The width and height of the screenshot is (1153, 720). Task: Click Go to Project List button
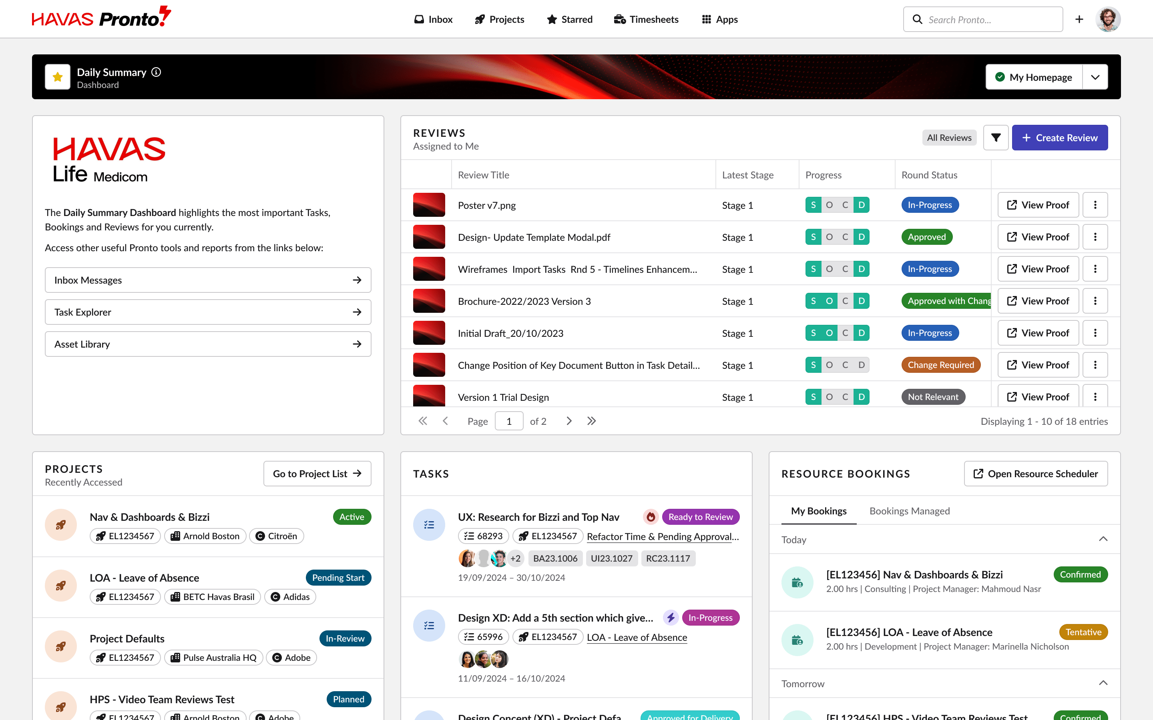[x=317, y=473]
